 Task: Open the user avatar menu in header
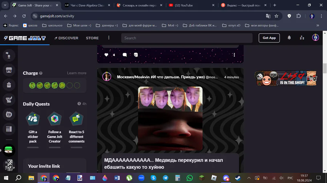[x=315, y=37]
